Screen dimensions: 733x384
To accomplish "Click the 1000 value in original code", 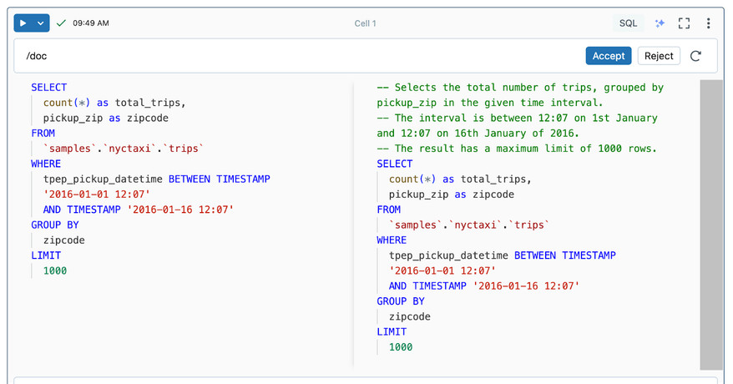I will (x=55, y=270).
